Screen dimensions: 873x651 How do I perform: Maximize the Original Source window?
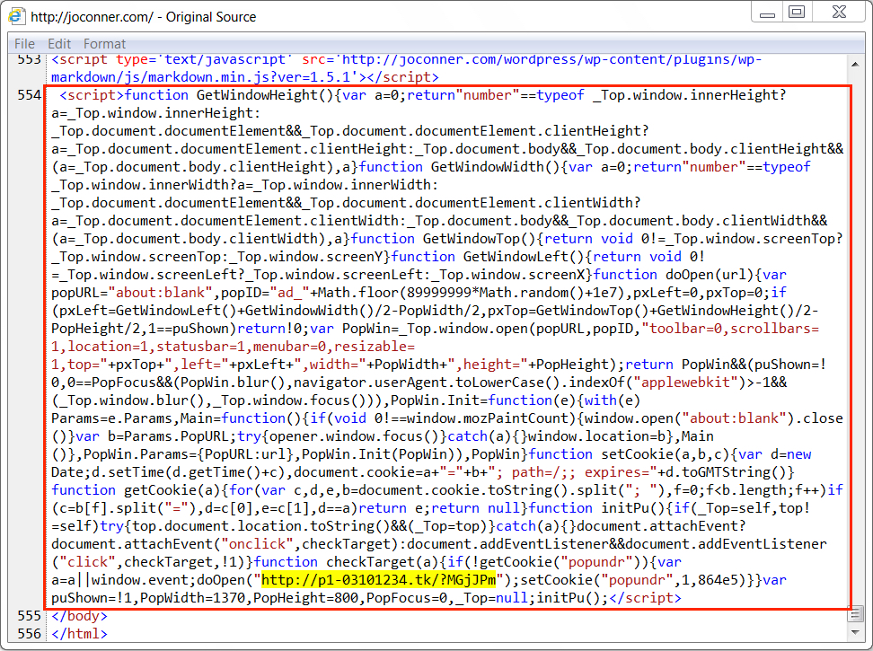point(797,13)
